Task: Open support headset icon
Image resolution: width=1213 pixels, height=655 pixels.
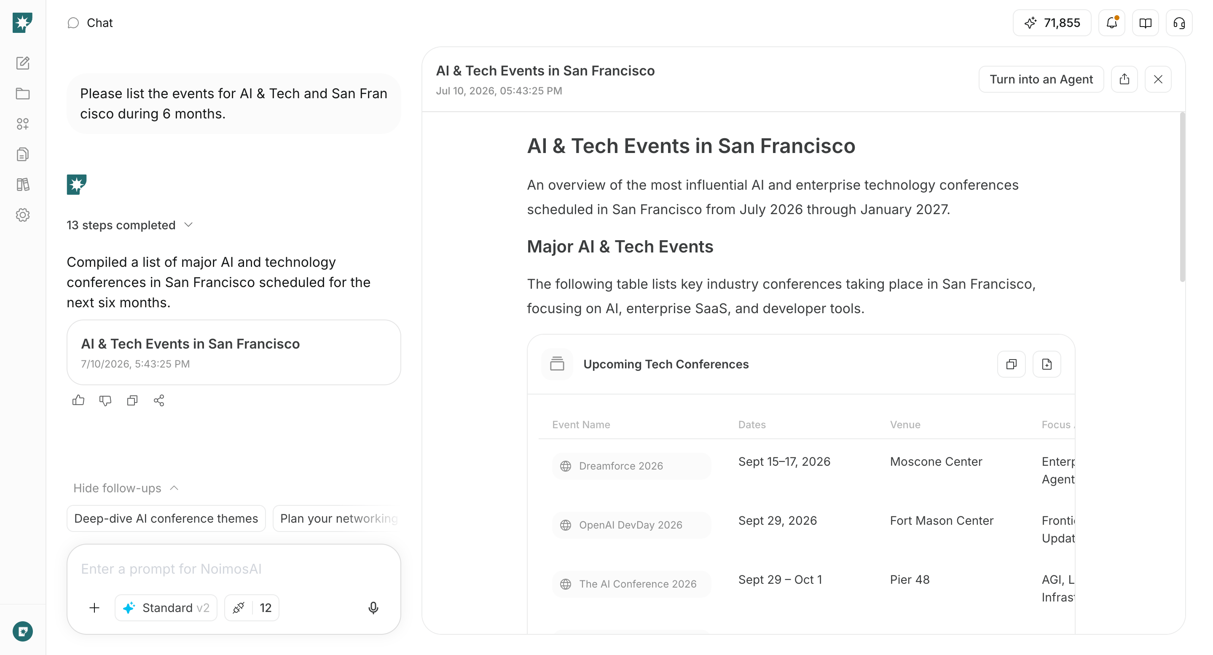Action: 1178,23
